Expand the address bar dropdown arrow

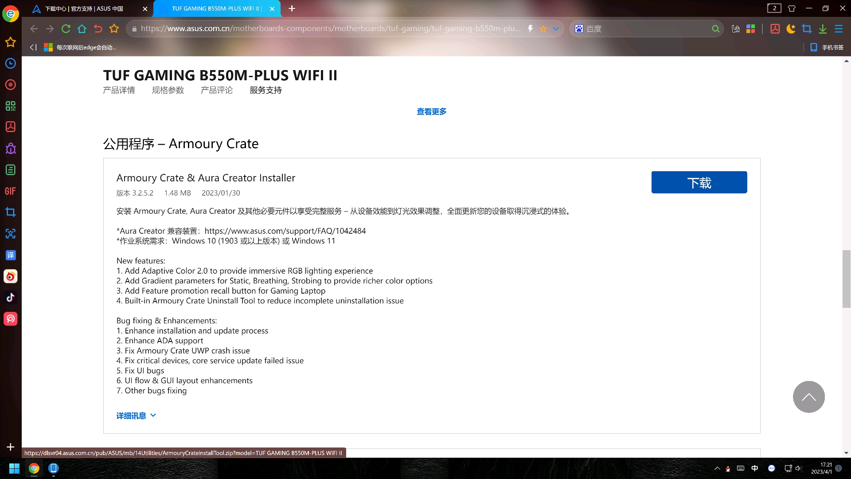[556, 29]
